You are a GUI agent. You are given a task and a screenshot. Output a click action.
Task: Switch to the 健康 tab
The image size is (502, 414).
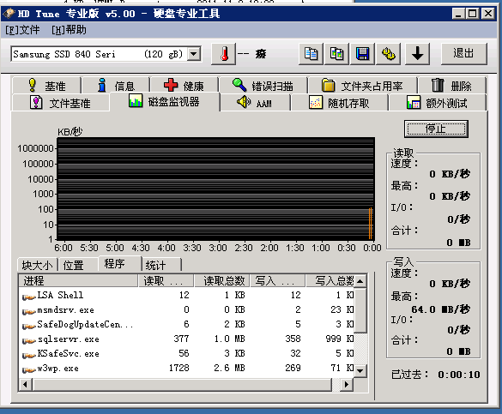pyautogui.click(x=184, y=86)
